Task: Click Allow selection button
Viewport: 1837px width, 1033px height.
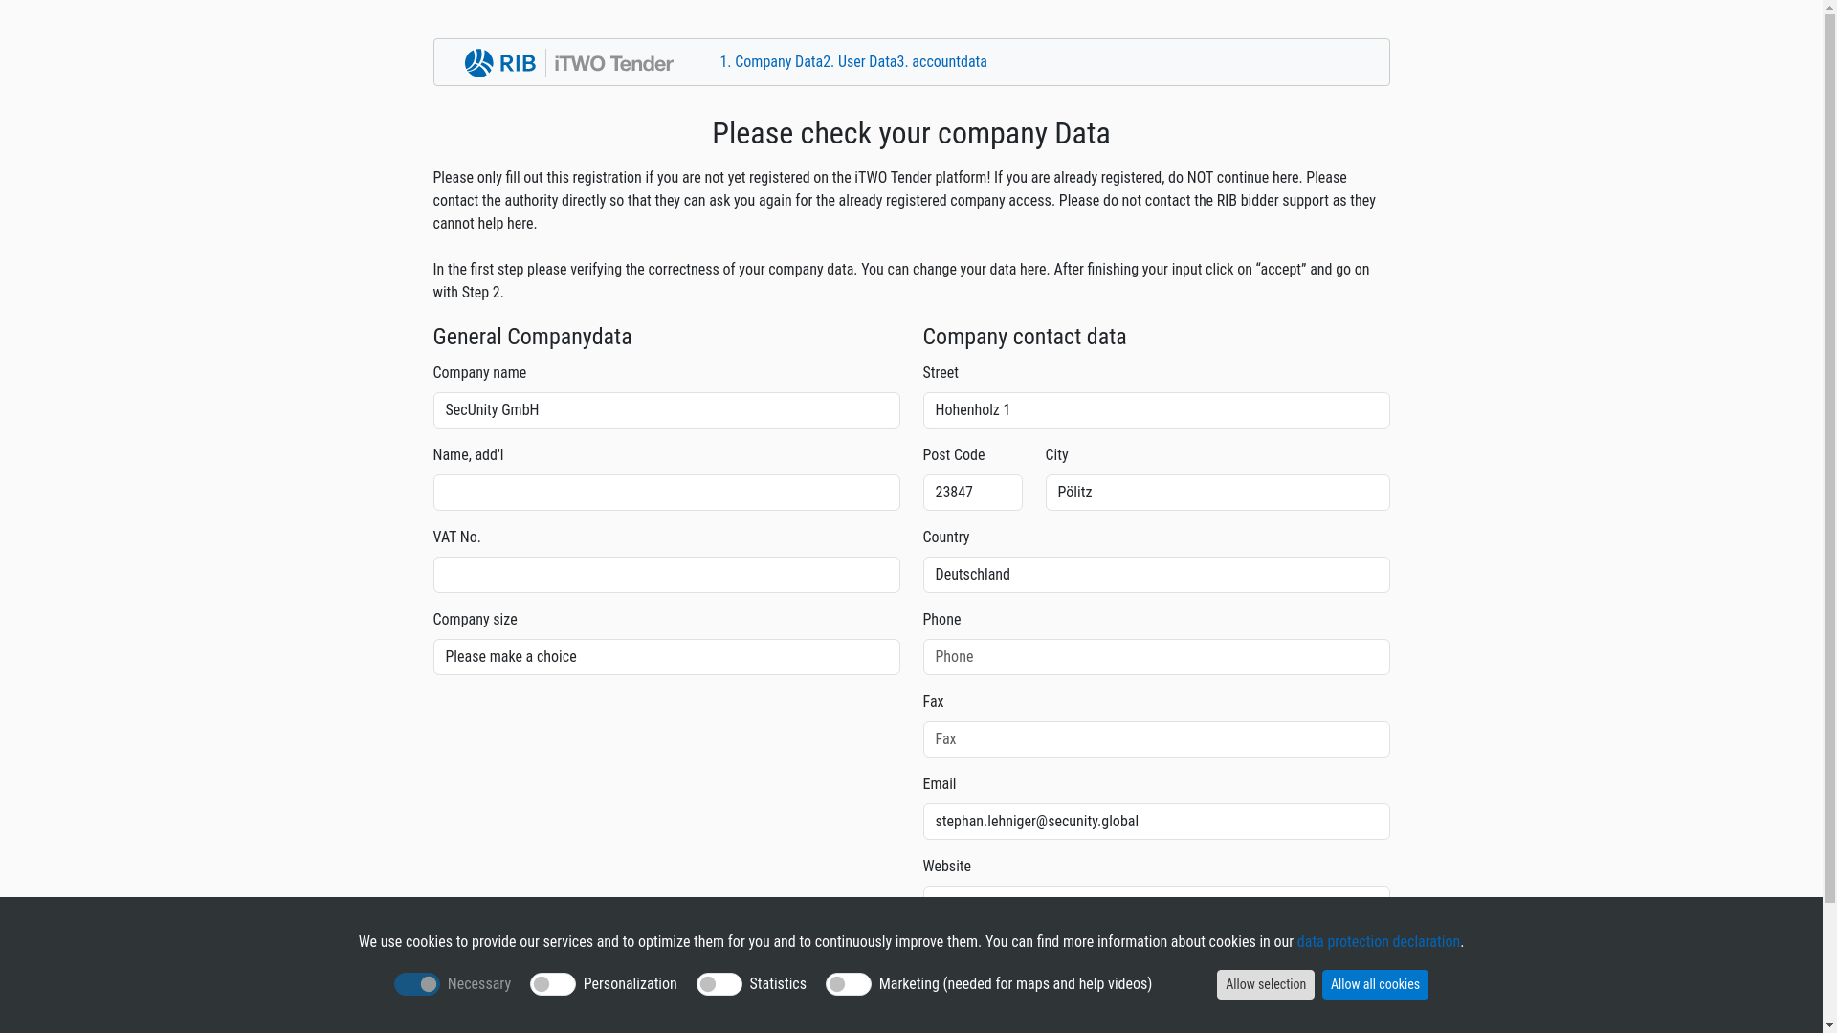Action: [1265, 984]
